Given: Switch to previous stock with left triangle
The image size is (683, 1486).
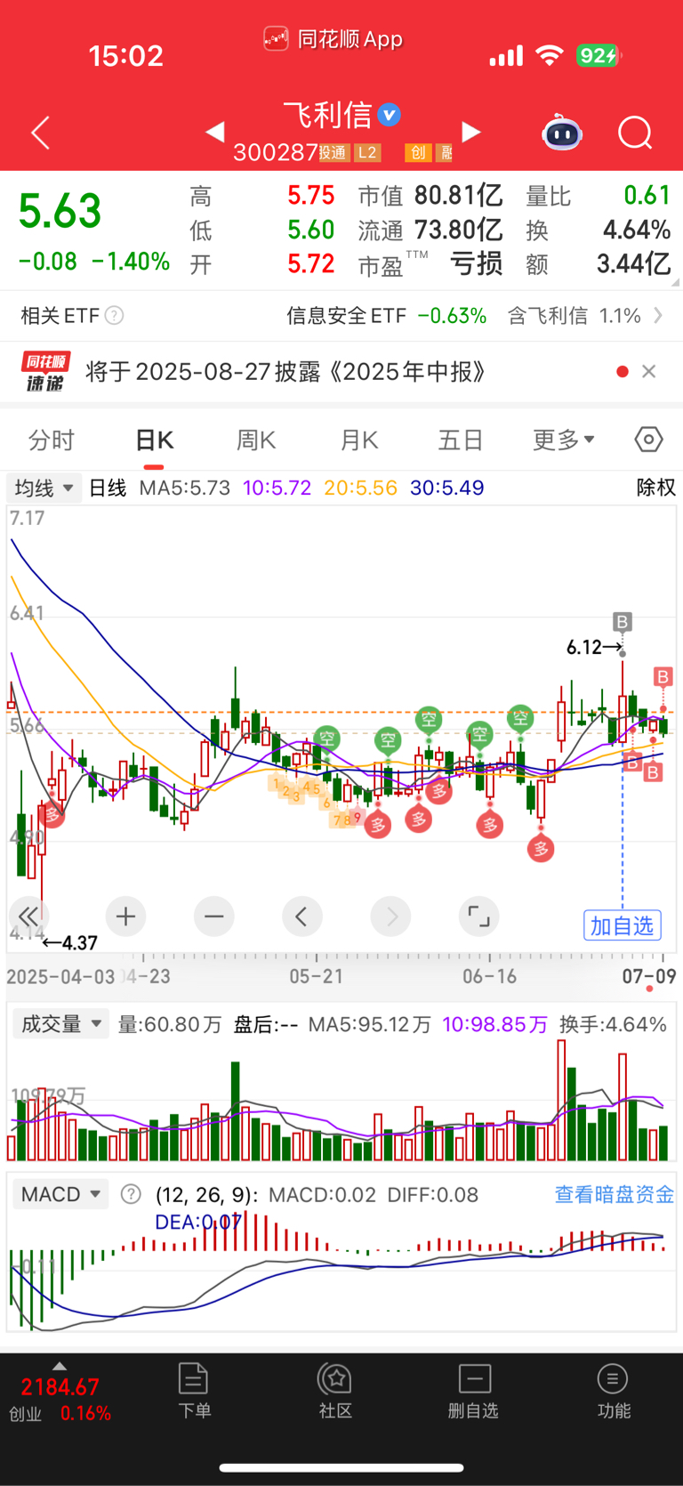Looking at the screenshot, I should pyautogui.click(x=214, y=133).
